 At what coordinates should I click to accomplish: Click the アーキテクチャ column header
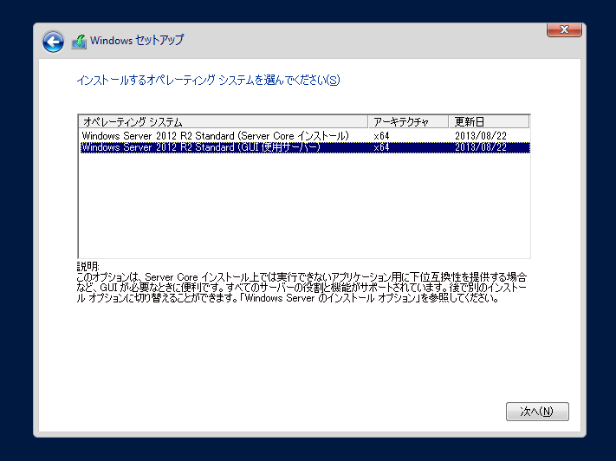408,122
